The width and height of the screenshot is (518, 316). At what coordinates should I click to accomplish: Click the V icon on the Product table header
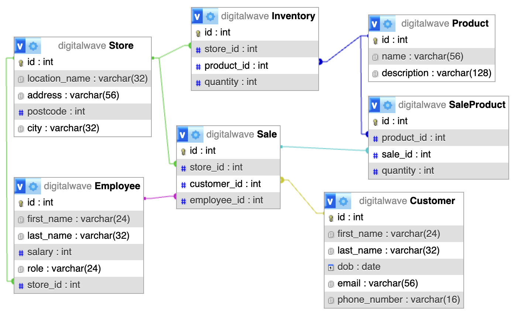374,23
